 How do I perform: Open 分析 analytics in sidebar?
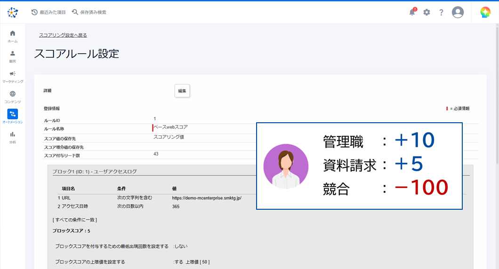click(x=13, y=137)
